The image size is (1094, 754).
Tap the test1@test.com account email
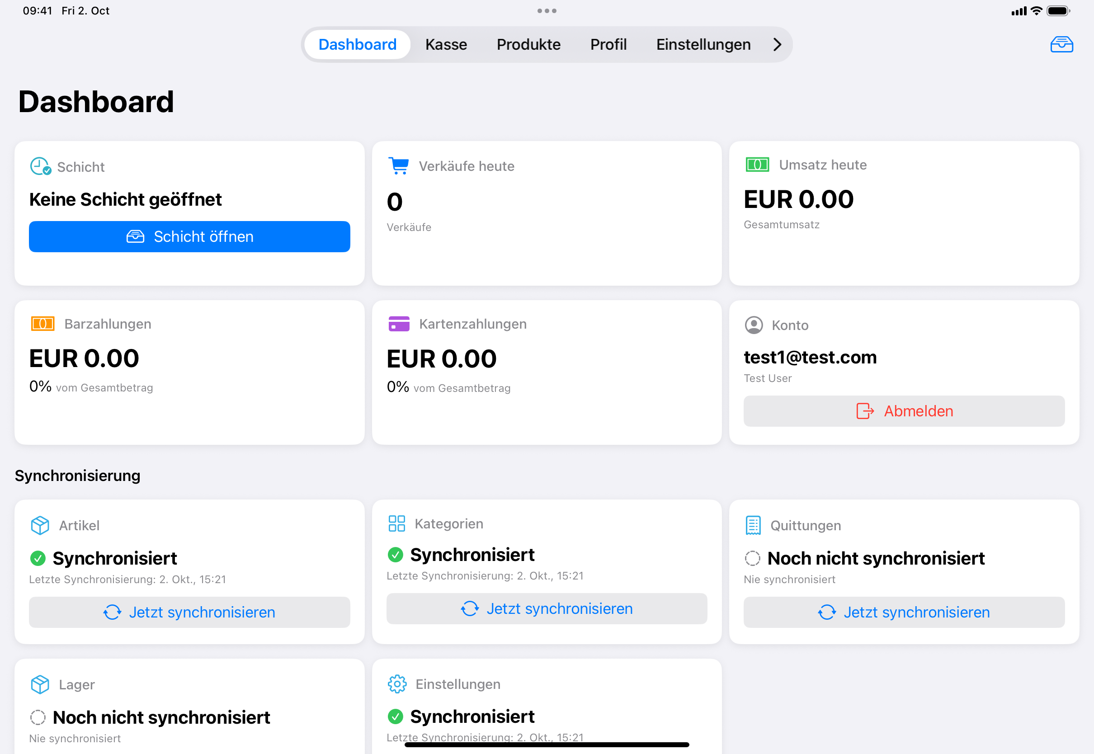[x=810, y=357]
